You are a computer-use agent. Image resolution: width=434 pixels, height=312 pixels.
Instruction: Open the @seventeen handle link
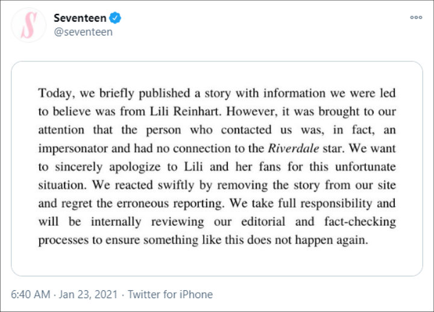point(83,32)
